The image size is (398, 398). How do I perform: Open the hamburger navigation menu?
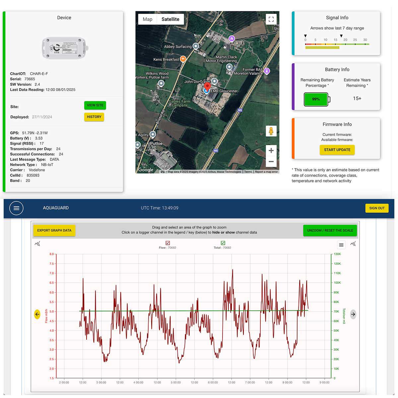(16, 208)
